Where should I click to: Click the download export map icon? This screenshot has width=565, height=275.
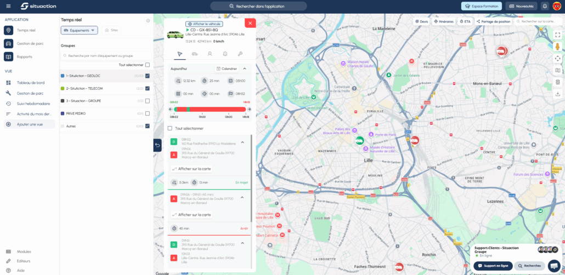click(557, 94)
